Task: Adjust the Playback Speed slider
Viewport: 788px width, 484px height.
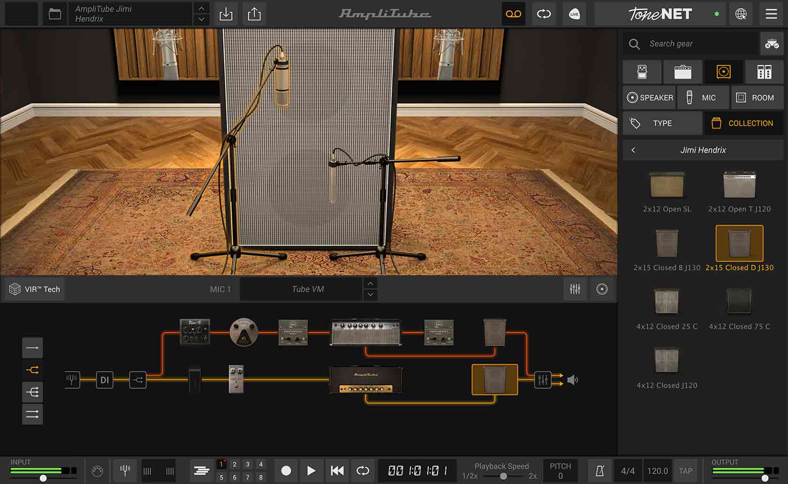Action: 503,476
